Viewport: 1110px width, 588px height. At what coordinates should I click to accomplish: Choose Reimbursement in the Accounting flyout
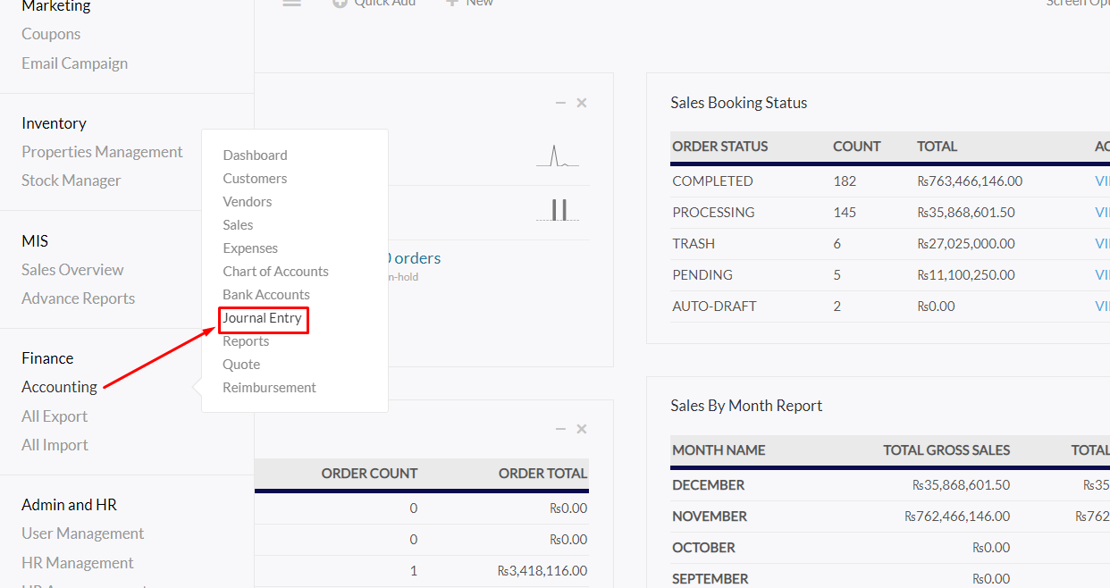(x=269, y=388)
